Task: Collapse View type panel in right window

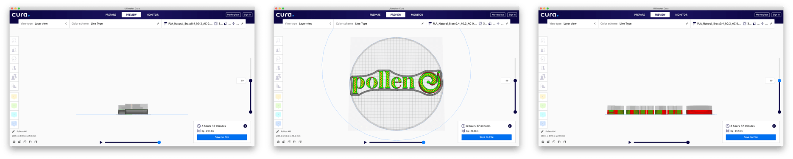Action: [595, 24]
